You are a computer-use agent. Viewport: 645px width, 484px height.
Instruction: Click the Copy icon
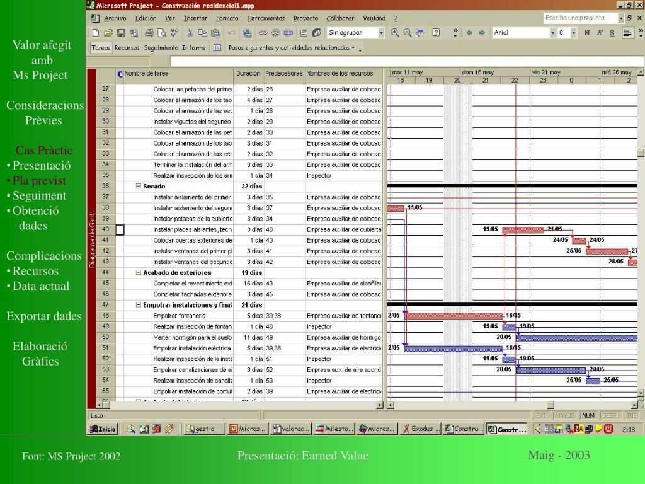click(203, 33)
